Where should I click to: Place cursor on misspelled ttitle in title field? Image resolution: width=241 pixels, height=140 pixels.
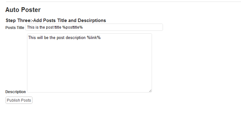(x=58, y=27)
